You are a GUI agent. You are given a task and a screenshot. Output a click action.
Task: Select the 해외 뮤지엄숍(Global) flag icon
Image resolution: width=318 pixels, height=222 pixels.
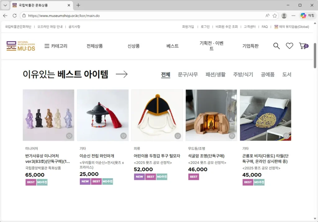[276, 27]
